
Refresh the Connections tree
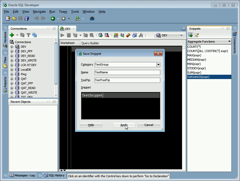(x=22, y=35)
